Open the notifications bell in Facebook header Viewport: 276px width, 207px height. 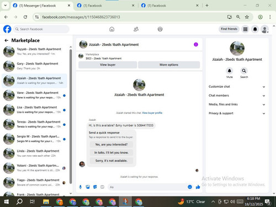pos(255,29)
